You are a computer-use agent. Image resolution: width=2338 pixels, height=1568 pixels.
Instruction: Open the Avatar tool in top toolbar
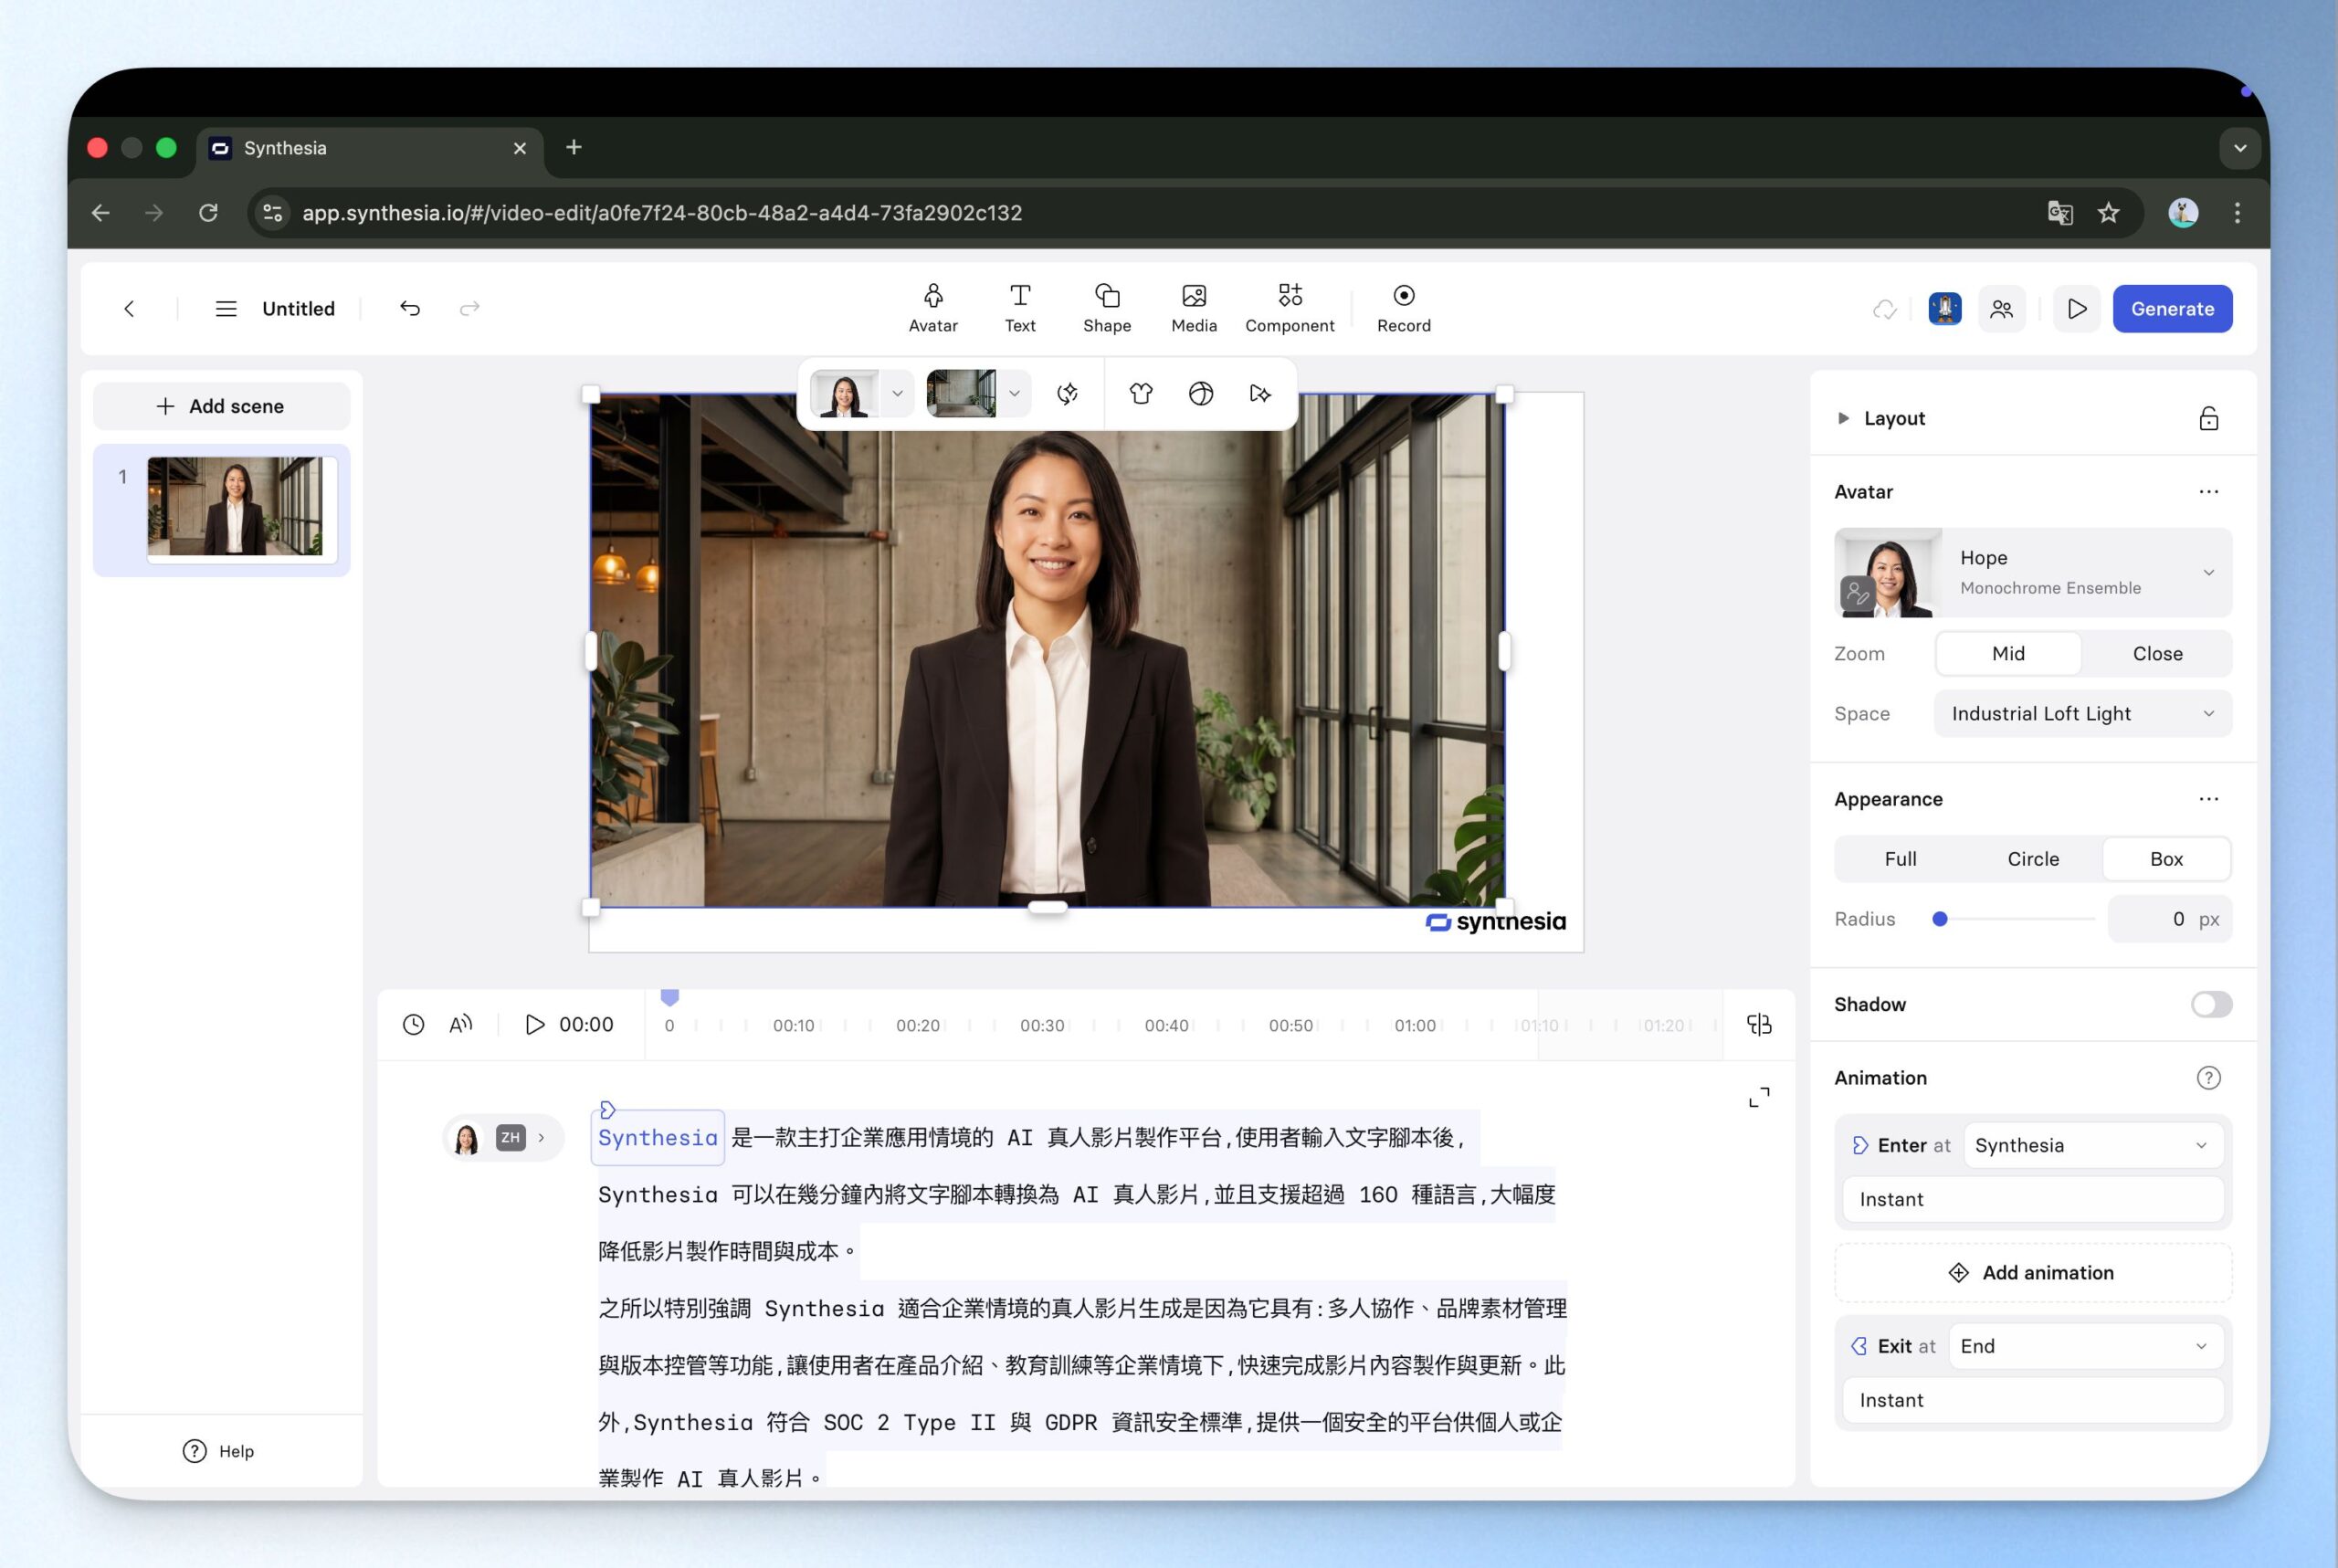click(932, 307)
